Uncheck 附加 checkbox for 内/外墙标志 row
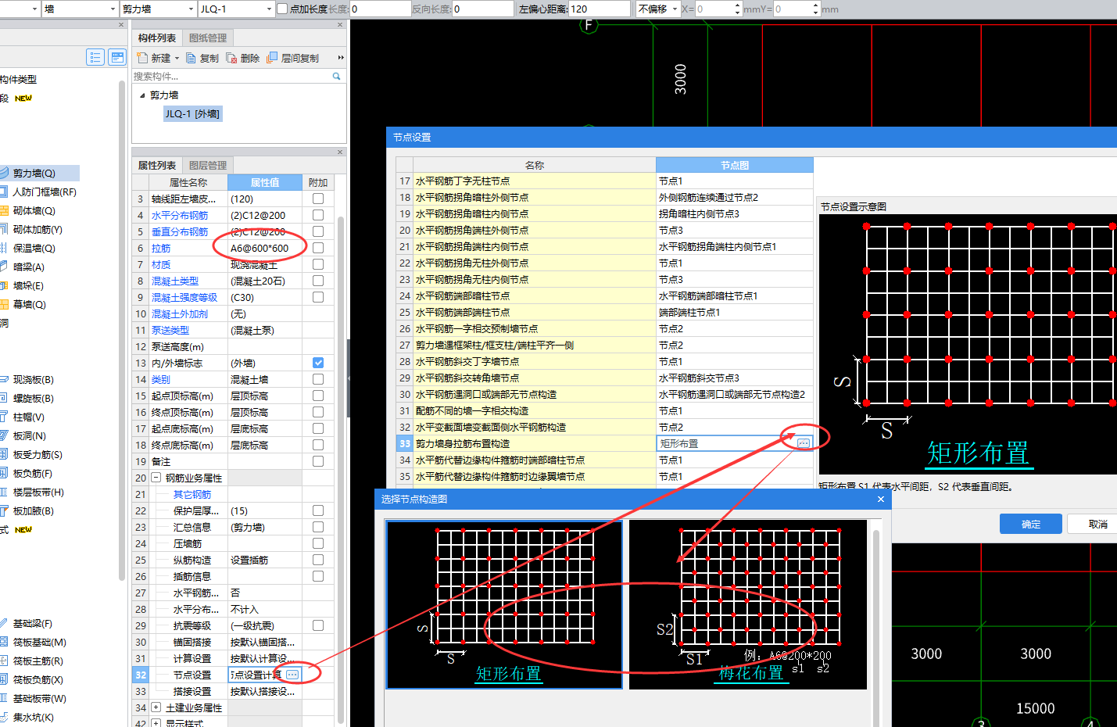1117x727 pixels. 318,363
